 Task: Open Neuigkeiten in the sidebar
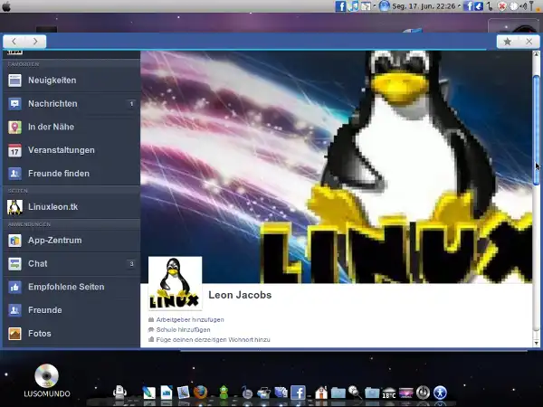point(71,80)
